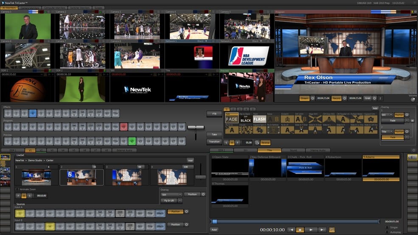Select the Noise A-B transition icon
Viewport: 418px width, 235px height.
pyautogui.click(x=273, y=119)
